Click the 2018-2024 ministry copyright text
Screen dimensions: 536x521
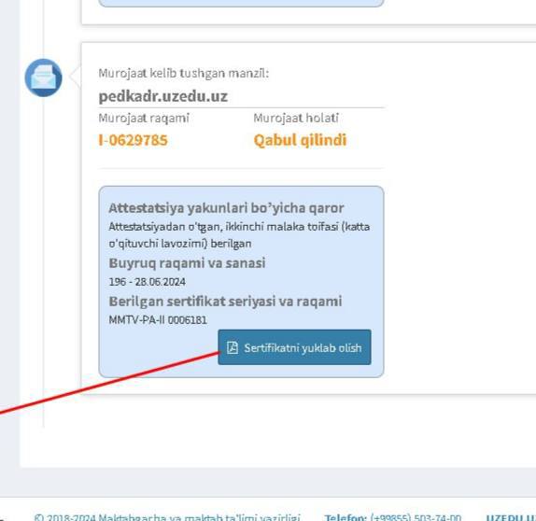(167, 517)
